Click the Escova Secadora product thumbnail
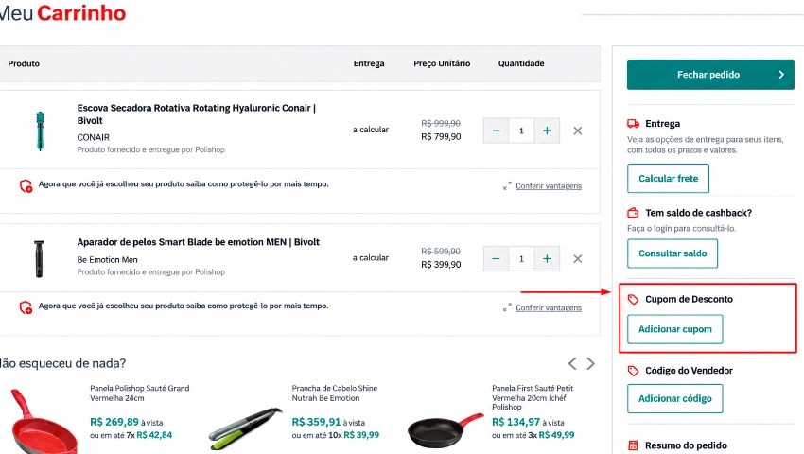Viewport: 804px width, 454px height. tap(40, 131)
